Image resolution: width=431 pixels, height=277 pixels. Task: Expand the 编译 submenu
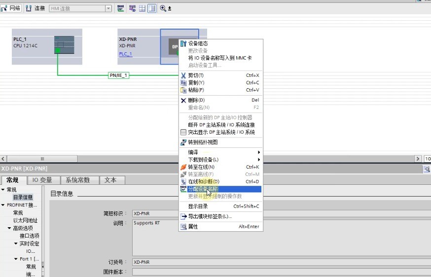tap(221, 152)
